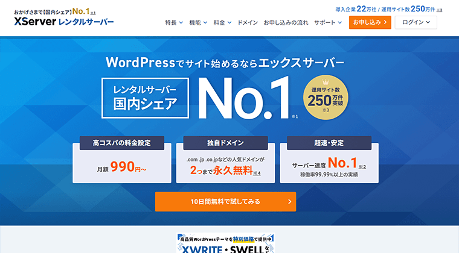The height and width of the screenshot is (253, 459).
Task: Open the 料金 dropdown
Action: pyautogui.click(x=222, y=22)
